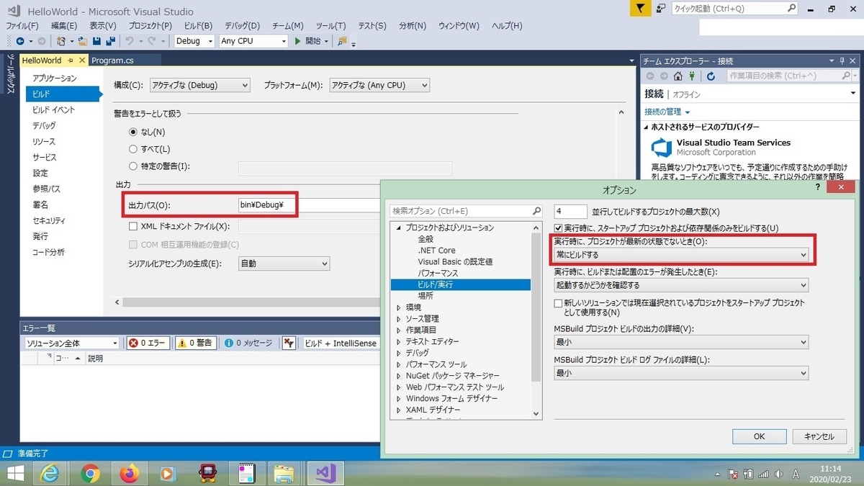Uncheck building only startup projects on run
The height and width of the screenshot is (486, 864).
click(x=559, y=228)
